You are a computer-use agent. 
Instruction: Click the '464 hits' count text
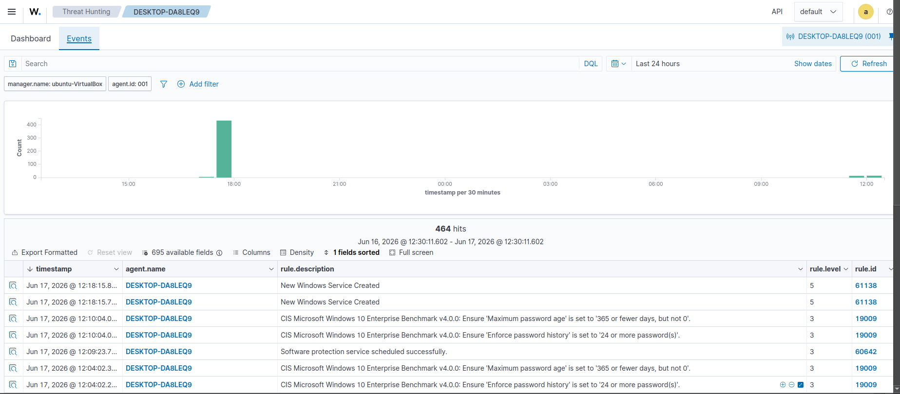coord(451,229)
